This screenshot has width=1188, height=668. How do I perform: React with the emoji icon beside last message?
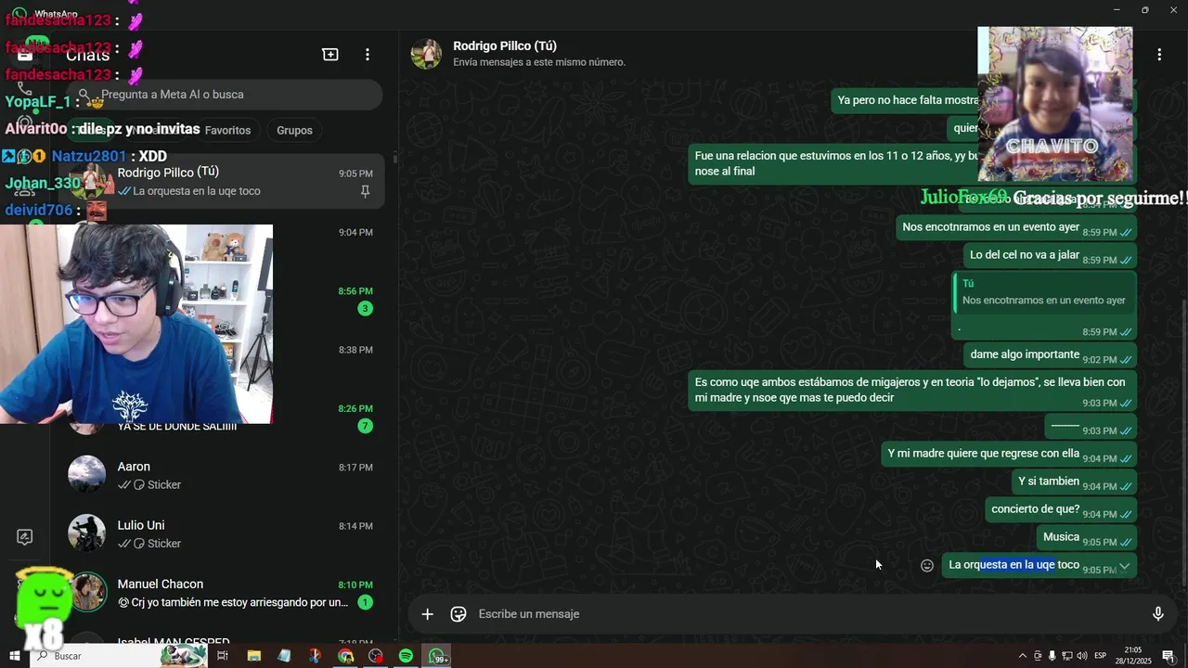pos(927,565)
